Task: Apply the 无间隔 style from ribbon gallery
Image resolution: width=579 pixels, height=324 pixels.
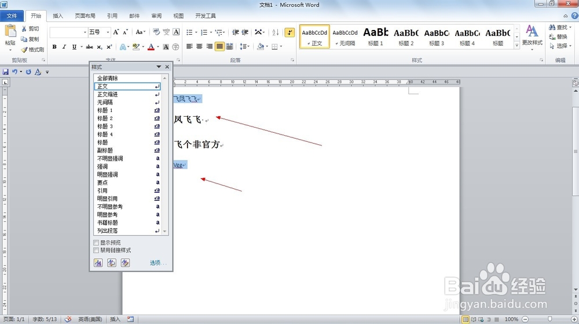Action: point(345,36)
